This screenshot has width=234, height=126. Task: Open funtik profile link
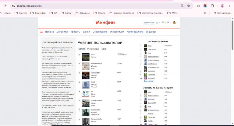tap(93, 82)
